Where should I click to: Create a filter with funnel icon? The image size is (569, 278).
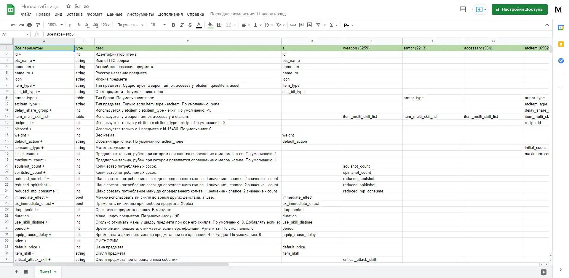(318, 25)
